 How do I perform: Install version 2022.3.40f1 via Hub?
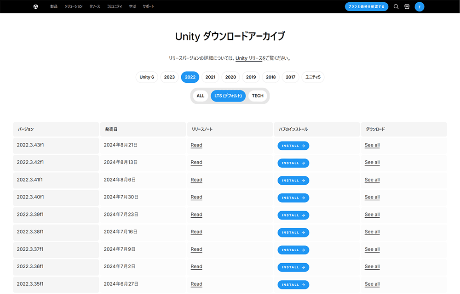point(293,198)
